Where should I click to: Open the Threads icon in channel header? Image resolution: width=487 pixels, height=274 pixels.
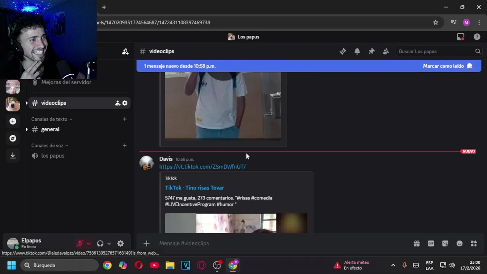coord(343,51)
